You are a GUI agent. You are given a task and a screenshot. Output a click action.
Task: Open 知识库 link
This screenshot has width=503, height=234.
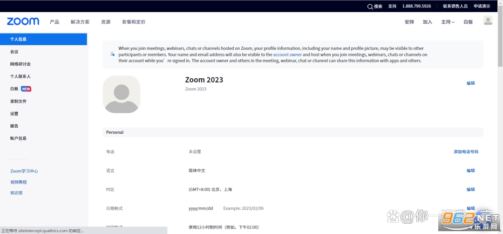click(x=17, y=193)
